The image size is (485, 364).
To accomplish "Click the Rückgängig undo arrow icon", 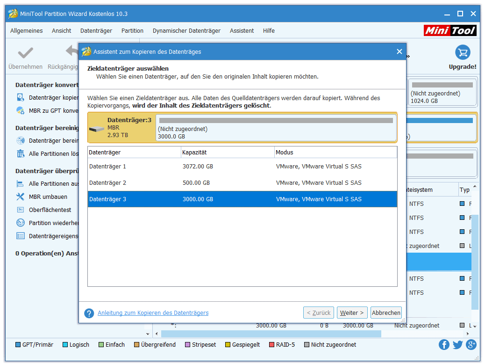I will (72, 51).
